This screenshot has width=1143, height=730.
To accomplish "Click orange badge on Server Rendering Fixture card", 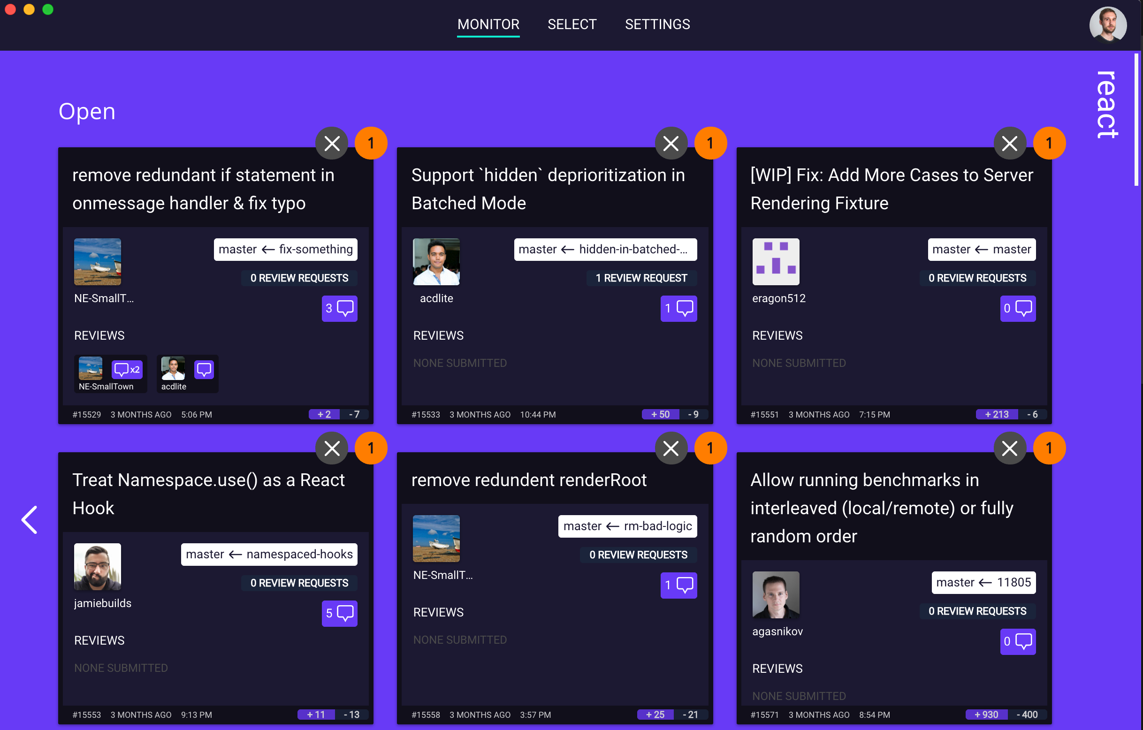I will [1049, 144].
